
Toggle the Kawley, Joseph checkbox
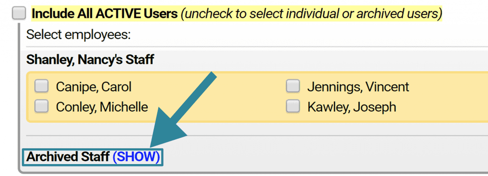[x=293, y=106]
